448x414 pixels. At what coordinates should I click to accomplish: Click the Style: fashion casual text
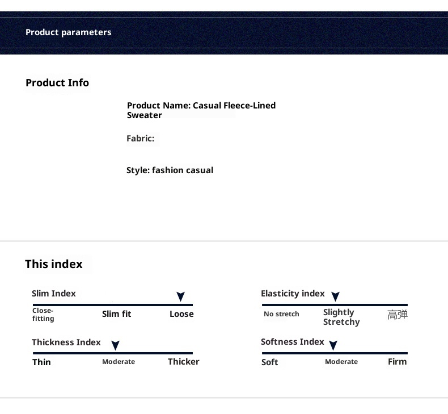coord(170,170)
